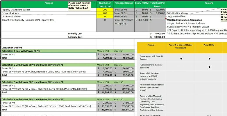Click 'Create reports with Power BI Desktop' feature
This screenshot has height=116, width=227.
pyautogui.click(x=151, y=58)
